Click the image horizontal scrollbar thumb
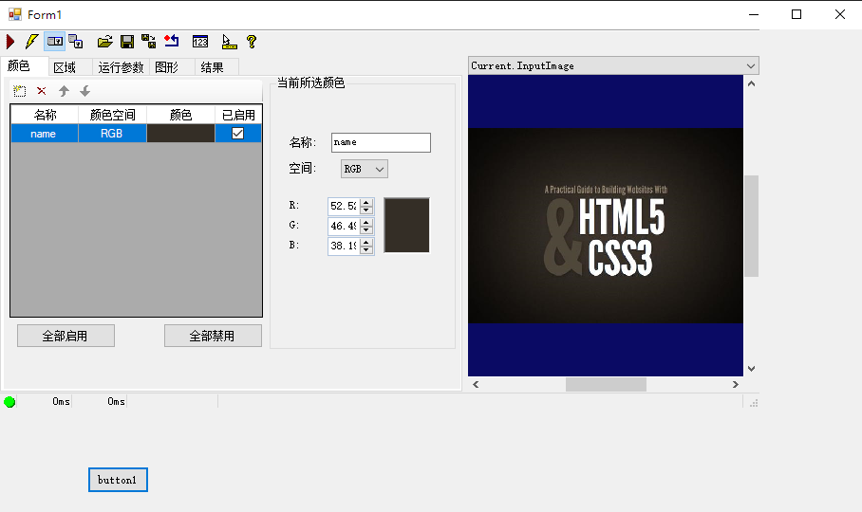This screenshot has height=512, width=862. 606,385
